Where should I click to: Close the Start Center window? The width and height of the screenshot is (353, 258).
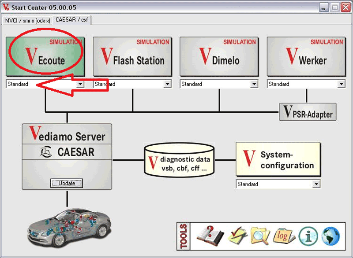(x=345, y=7)
